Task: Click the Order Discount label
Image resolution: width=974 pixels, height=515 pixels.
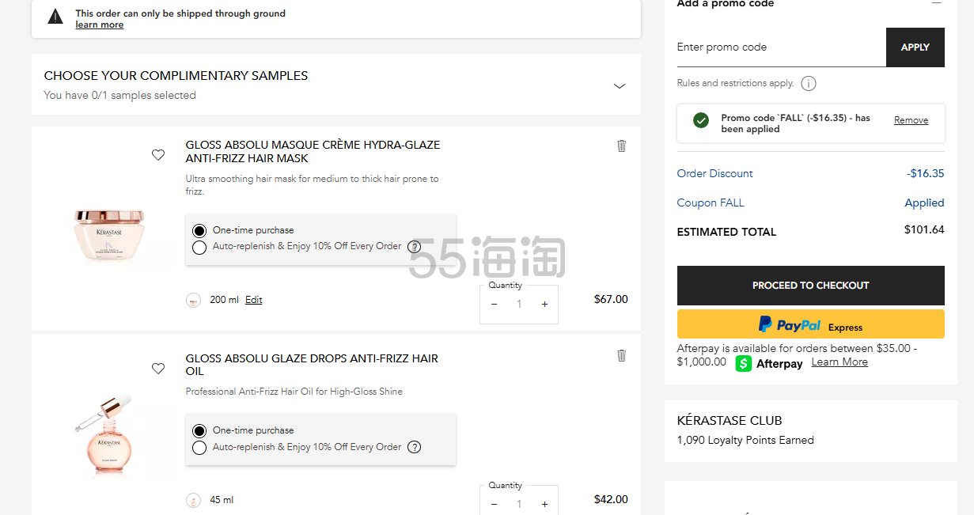Action: pyautogui.click(x=715, y=173)
